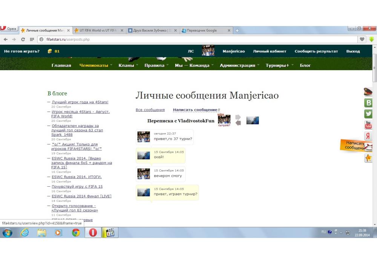Open the VK social sidebar icon

point(368,103)
